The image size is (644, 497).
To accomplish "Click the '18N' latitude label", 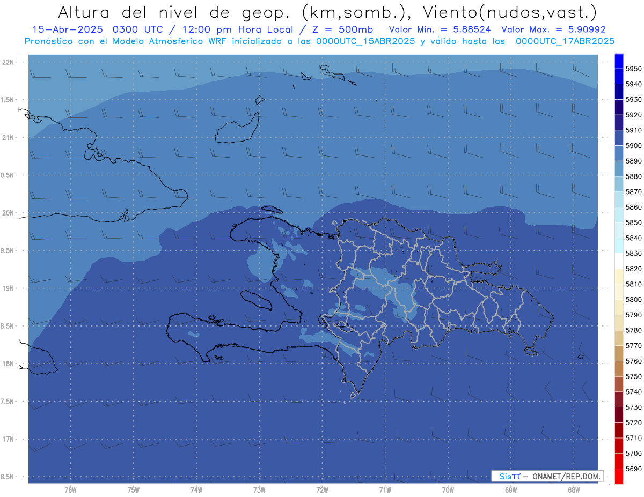I will click(x=9, y=364).
